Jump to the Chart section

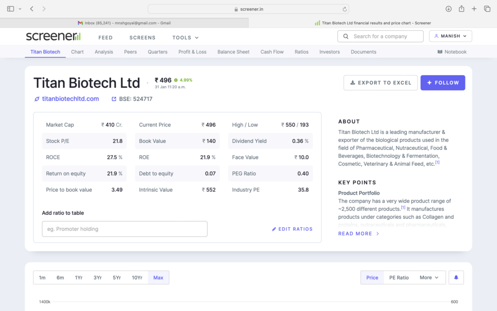click(77, 52)
